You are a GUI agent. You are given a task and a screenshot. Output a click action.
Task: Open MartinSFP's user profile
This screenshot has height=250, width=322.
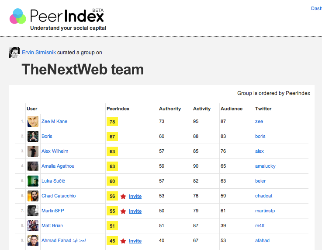click(53, 211)
